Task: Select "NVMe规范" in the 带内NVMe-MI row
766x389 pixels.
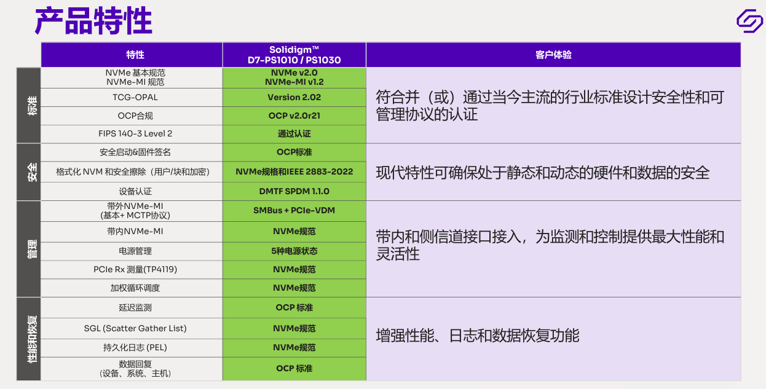Action: pos(294,232)
